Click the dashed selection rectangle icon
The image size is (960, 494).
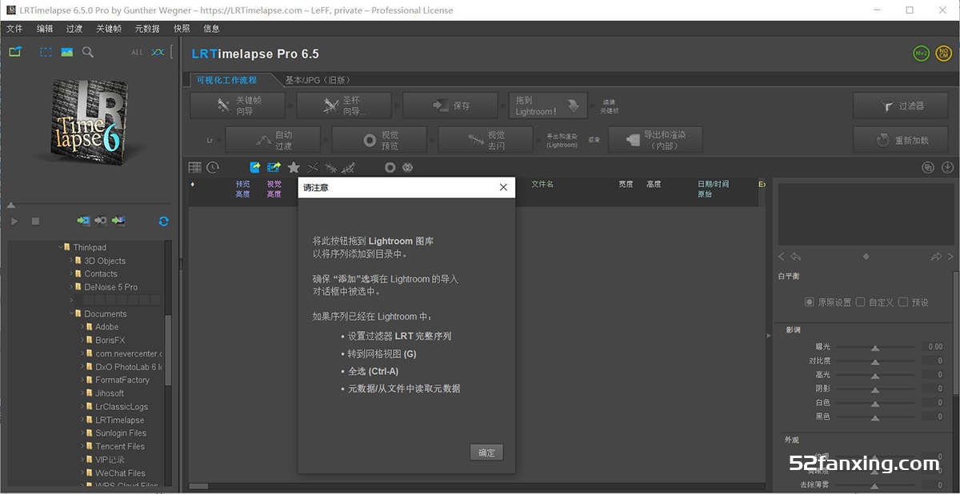coord(46,52)
